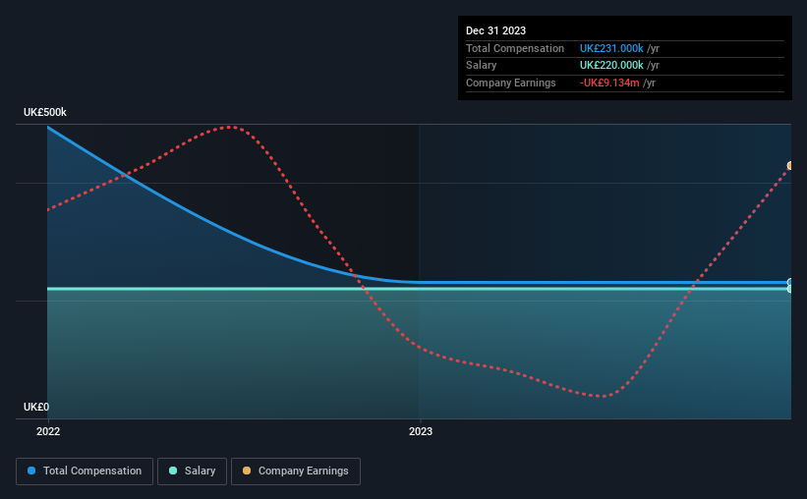This screenshot has height=499, width=807.
Task: Click the UK£231.000k total compensation value
Action: [x=611, y=48]
